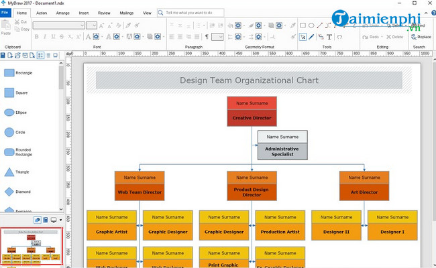
Task: Switch to the Arrange ribbon tab
Action: tap(62, 13)
